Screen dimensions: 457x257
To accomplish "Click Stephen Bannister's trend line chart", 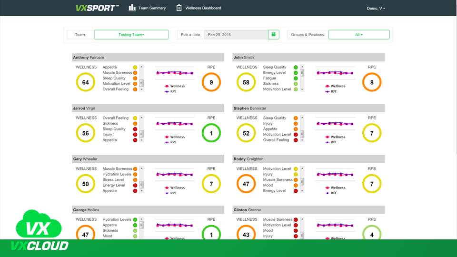I will [x=335, y=124].
